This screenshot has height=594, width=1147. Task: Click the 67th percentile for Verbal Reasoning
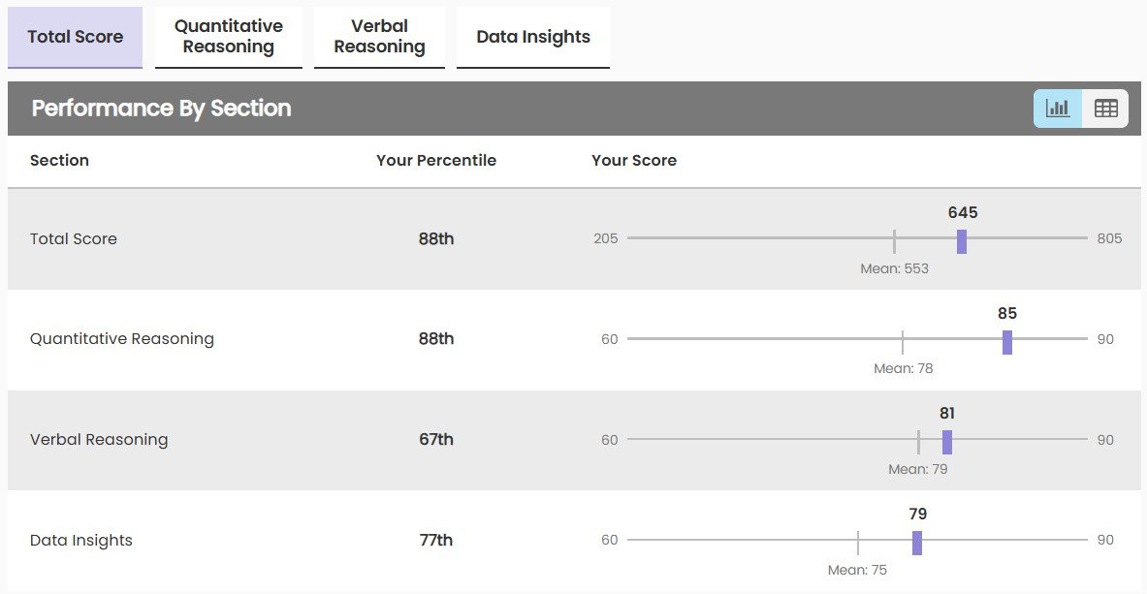pos(436,439)
